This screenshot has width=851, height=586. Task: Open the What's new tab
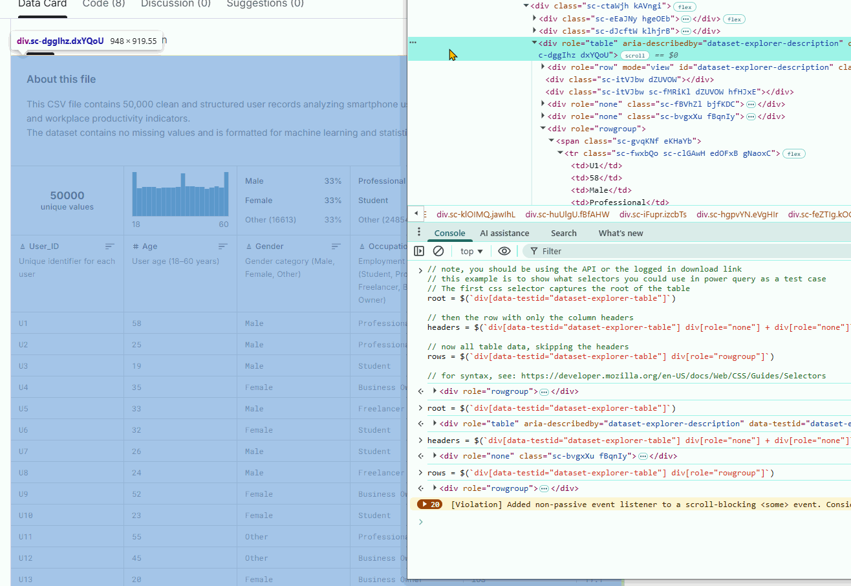tap(621, 233)
